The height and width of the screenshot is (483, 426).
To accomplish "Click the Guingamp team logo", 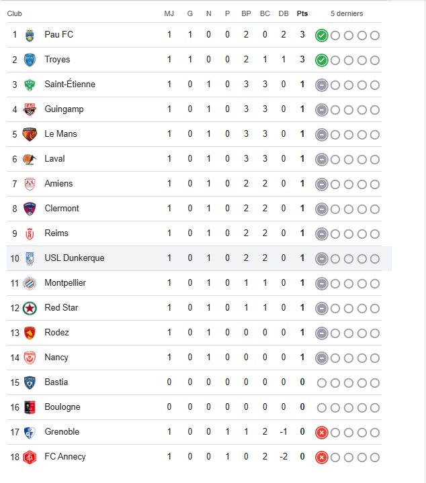I will (30, 109).
